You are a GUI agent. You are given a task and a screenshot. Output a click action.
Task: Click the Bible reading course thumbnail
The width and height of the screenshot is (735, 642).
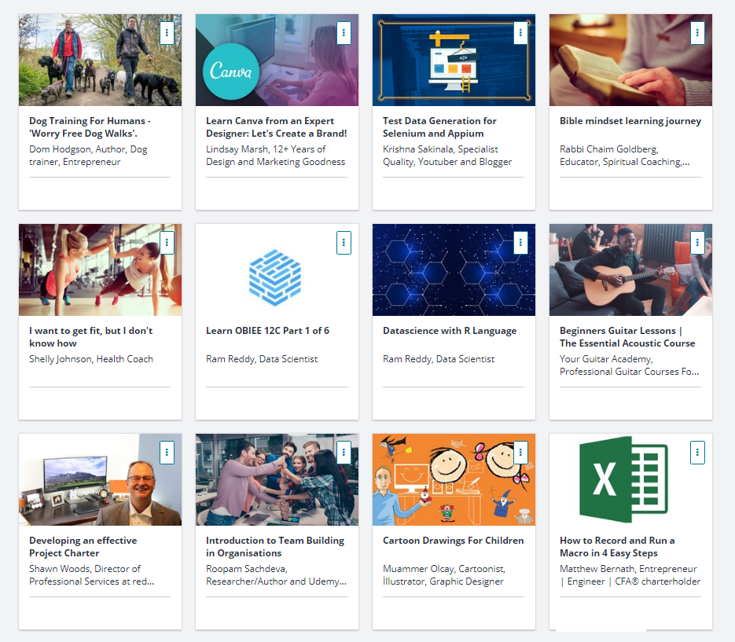[x=630, y=60]
